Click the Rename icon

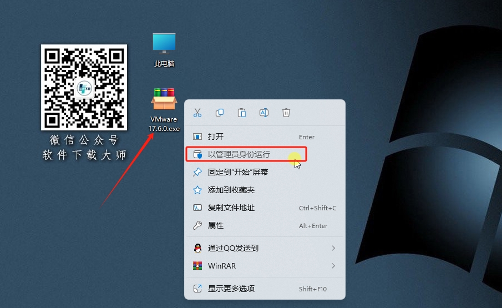point(264,113)
